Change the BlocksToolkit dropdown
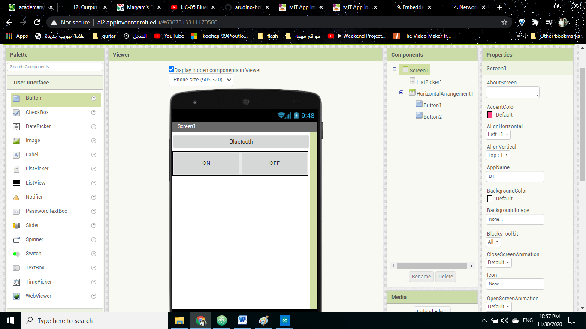Viewport: 586px width, 329px height. (493, 242)
